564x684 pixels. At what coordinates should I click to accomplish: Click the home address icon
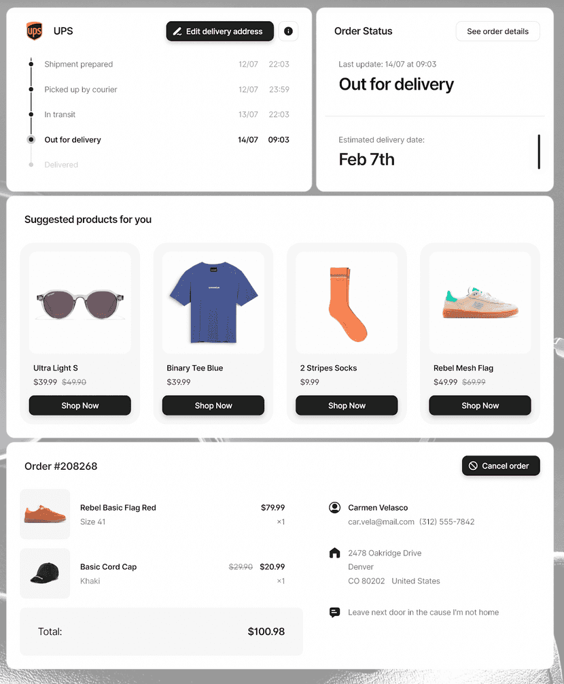(x=334, y=553)
